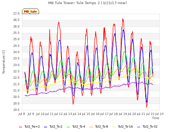Click the Jul 13 x-axis label
Image resolution: width=176 pixels, height=132 pixels.
[x=68, y=114]
